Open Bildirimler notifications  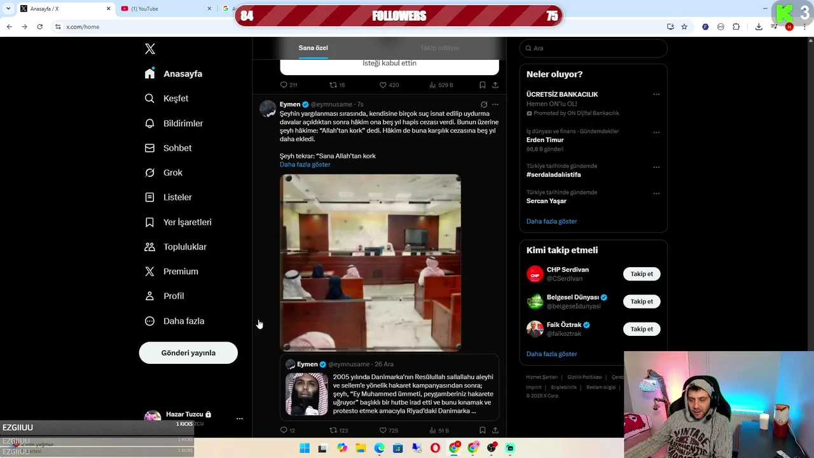point(174,123)
